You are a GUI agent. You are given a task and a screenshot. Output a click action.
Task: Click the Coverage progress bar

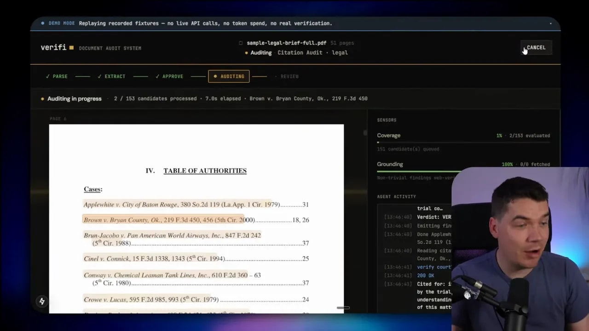(x=463, y=142)
